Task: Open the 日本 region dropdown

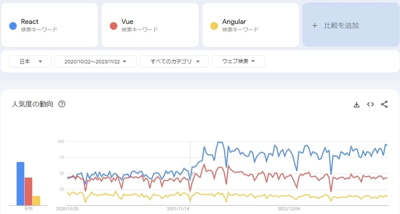Action: click(x=30, y=61)
